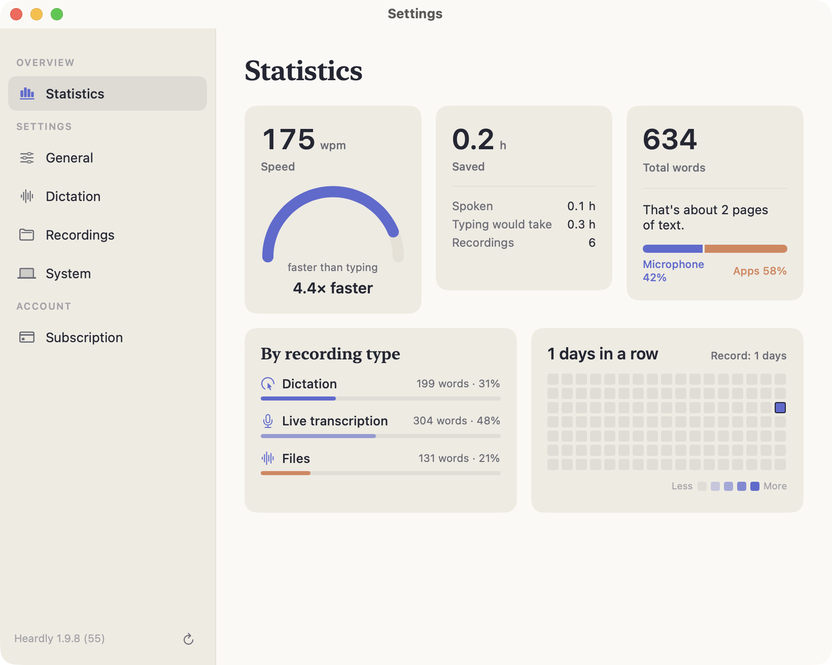Viewport: 832px width, 665px height.
Task: Click the 0.2 h saved value
Action: 479,140
